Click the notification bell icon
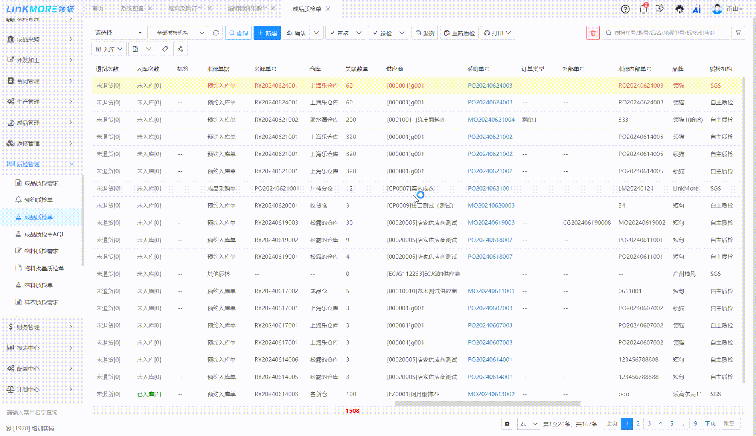Image resolution: width=756 pixels, height=436 pixels. pos(643,9)
